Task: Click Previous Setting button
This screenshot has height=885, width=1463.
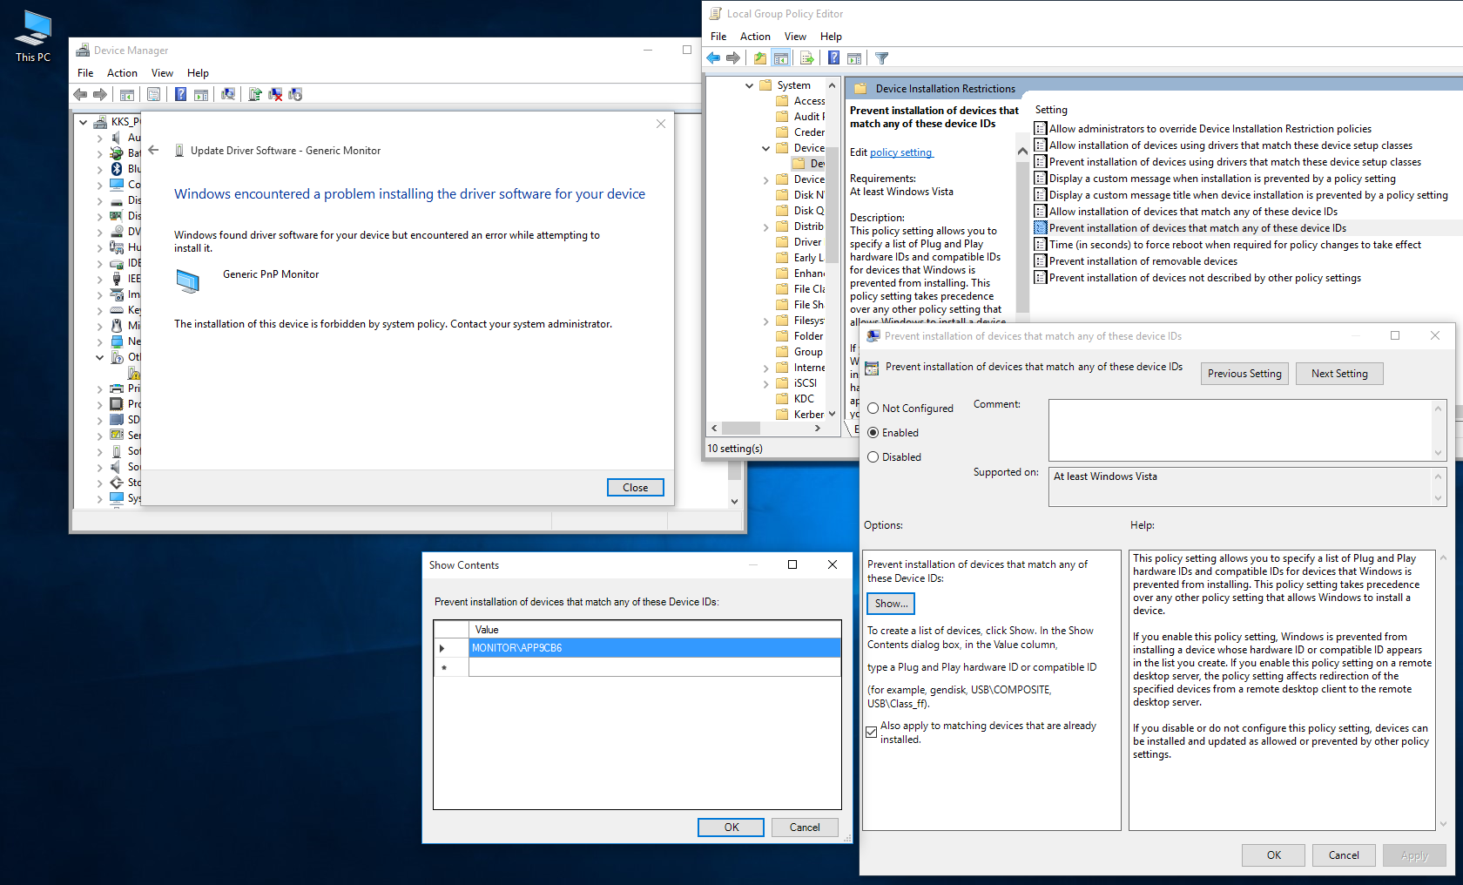Action: click(x=1244, y=374)
